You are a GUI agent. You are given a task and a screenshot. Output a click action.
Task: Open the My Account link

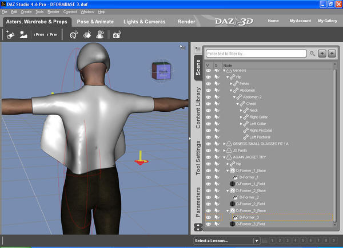[x=300, y=21]
